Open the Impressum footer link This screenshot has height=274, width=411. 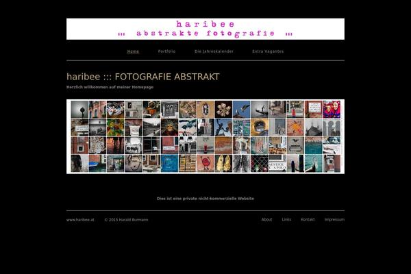pyautogui.click(x=334, y=219)
